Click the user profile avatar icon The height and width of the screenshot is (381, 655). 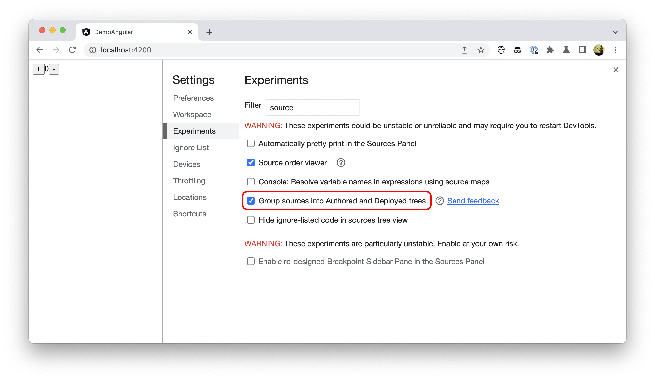(x=599, y=50)
